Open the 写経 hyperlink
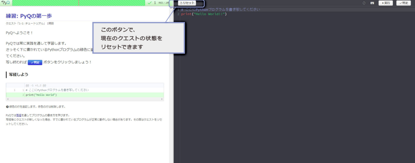 [x=19, y=115]
